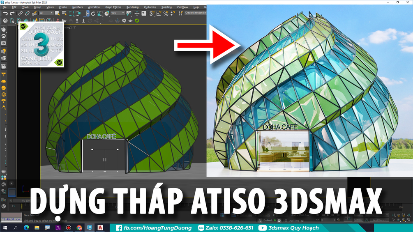413x232 pixels.
Task: Click the Set Key button
Action: 358,220
